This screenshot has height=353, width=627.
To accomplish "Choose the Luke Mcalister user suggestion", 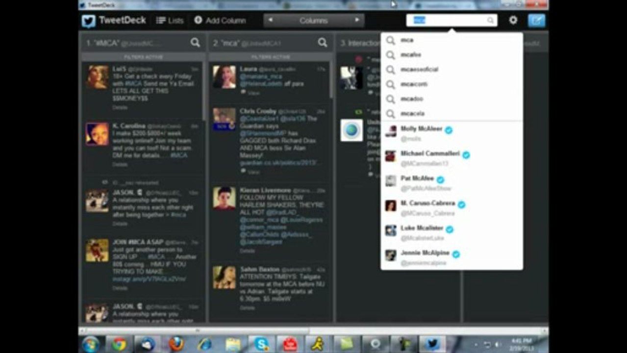I will (451, 233).
